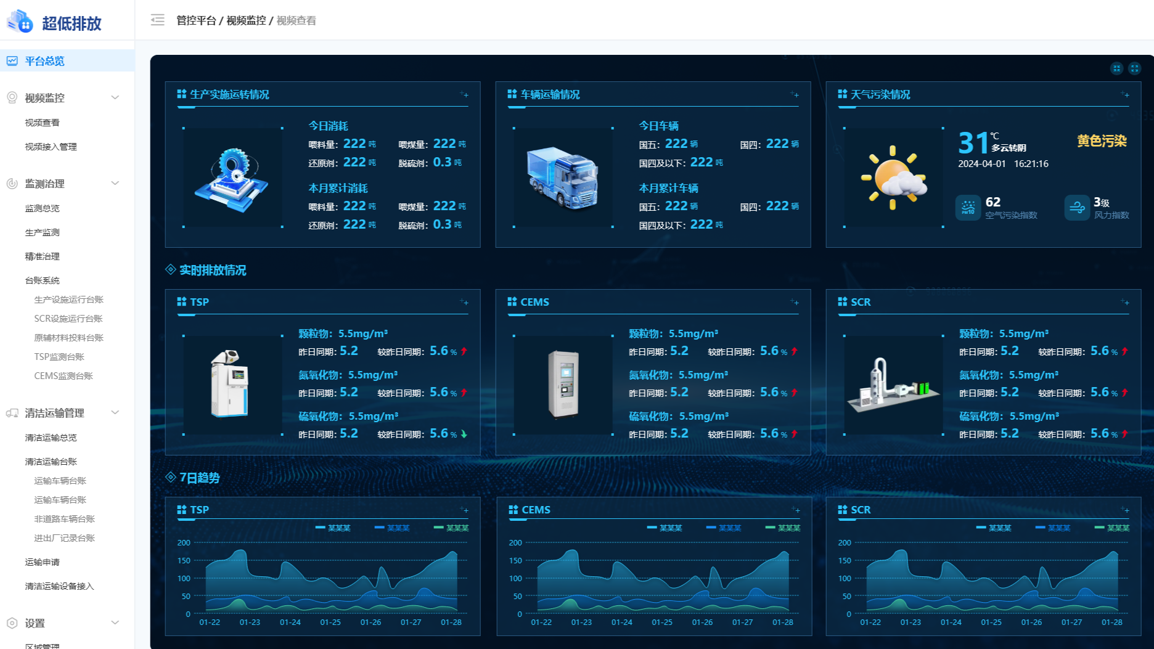This screenshot has width=1154, height=649.
Task: Toggle the green legend series in TSP trend chart
Action: [x=451, y=528]
